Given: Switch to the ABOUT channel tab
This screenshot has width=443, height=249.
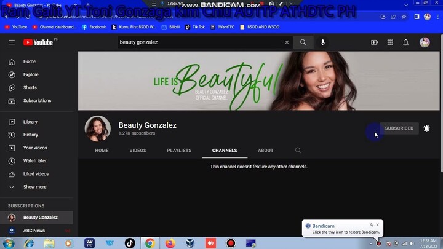Looking at the screenshot, I should pos(266,151).
